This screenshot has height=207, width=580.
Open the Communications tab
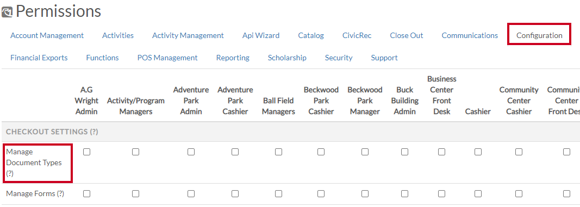pyautogui.click(x=470, y=35)
